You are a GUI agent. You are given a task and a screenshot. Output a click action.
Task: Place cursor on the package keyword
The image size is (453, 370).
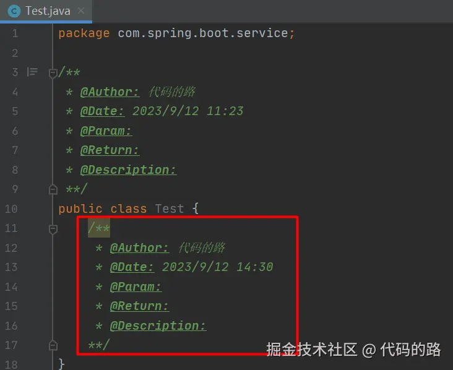point(84,33)
